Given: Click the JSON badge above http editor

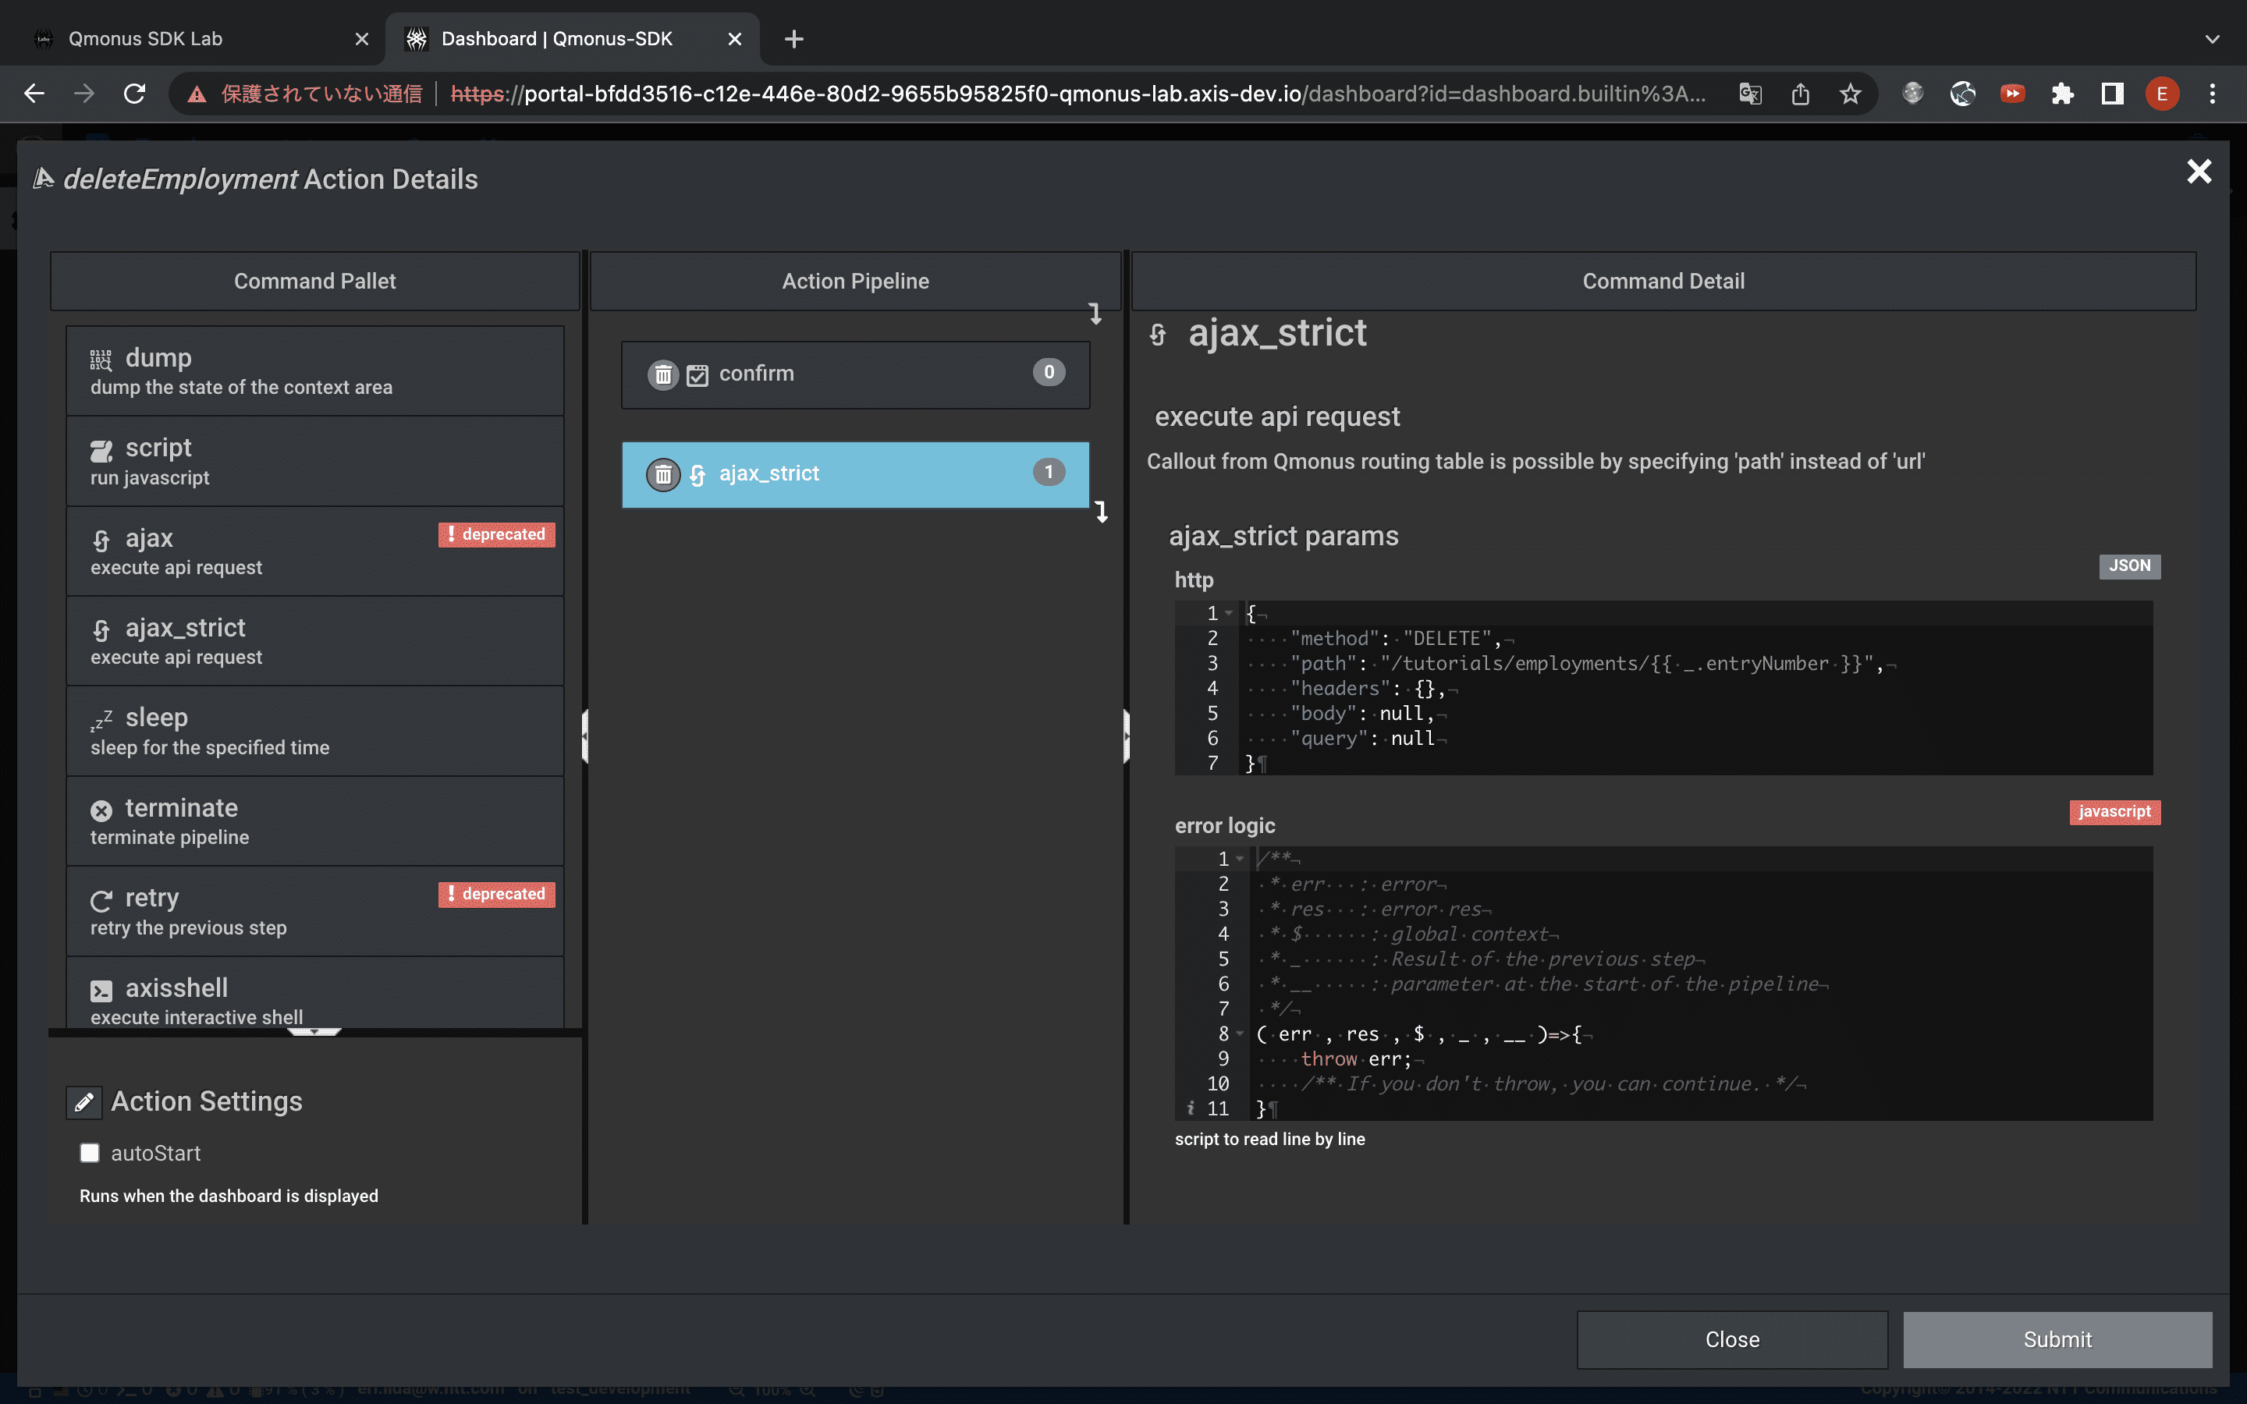Looking at the screenshot, I should (2129, 565).
